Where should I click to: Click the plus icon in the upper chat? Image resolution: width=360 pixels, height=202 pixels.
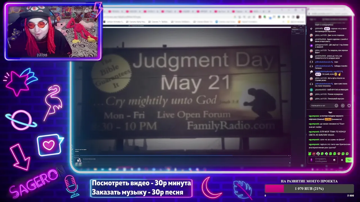(x=343, y=106)
